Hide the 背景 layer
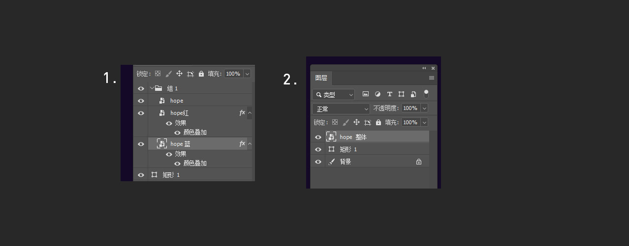 click(318, 162)
